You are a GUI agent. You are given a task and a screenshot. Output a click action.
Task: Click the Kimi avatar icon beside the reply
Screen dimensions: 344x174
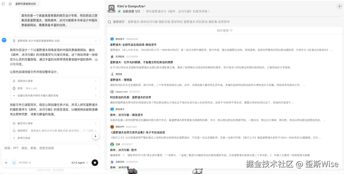(x=4, y=40)
